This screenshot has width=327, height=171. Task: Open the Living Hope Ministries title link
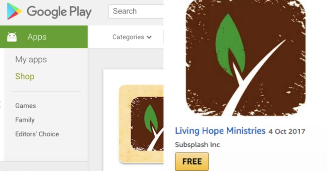220,131
